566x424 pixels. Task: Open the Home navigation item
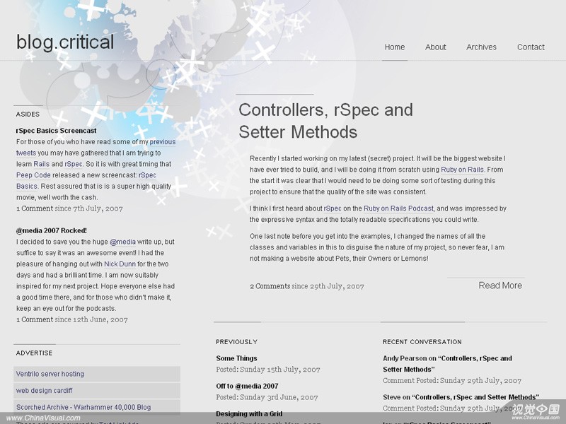click(x=395, y=47)
